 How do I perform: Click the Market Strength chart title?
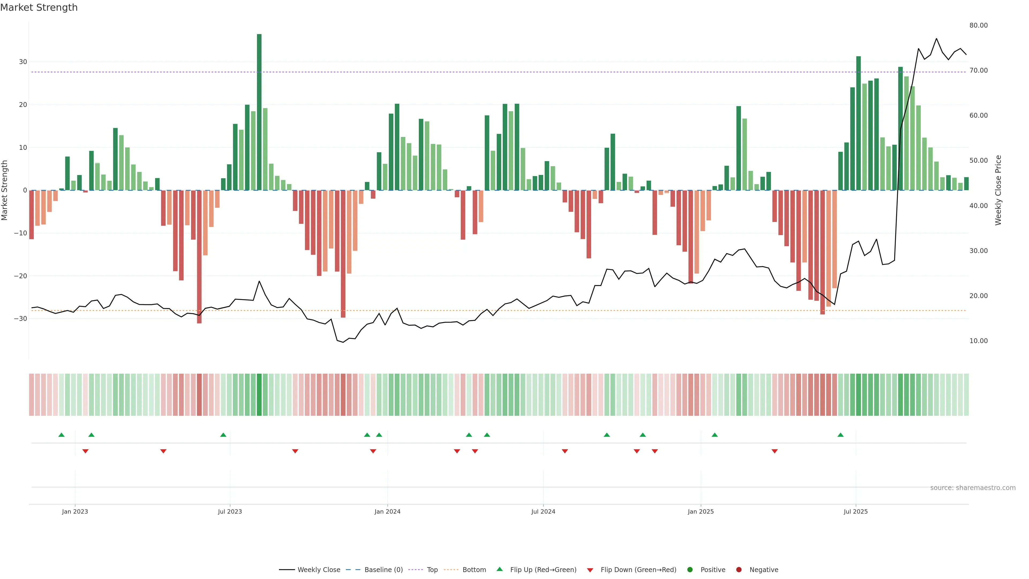(39, 8)
